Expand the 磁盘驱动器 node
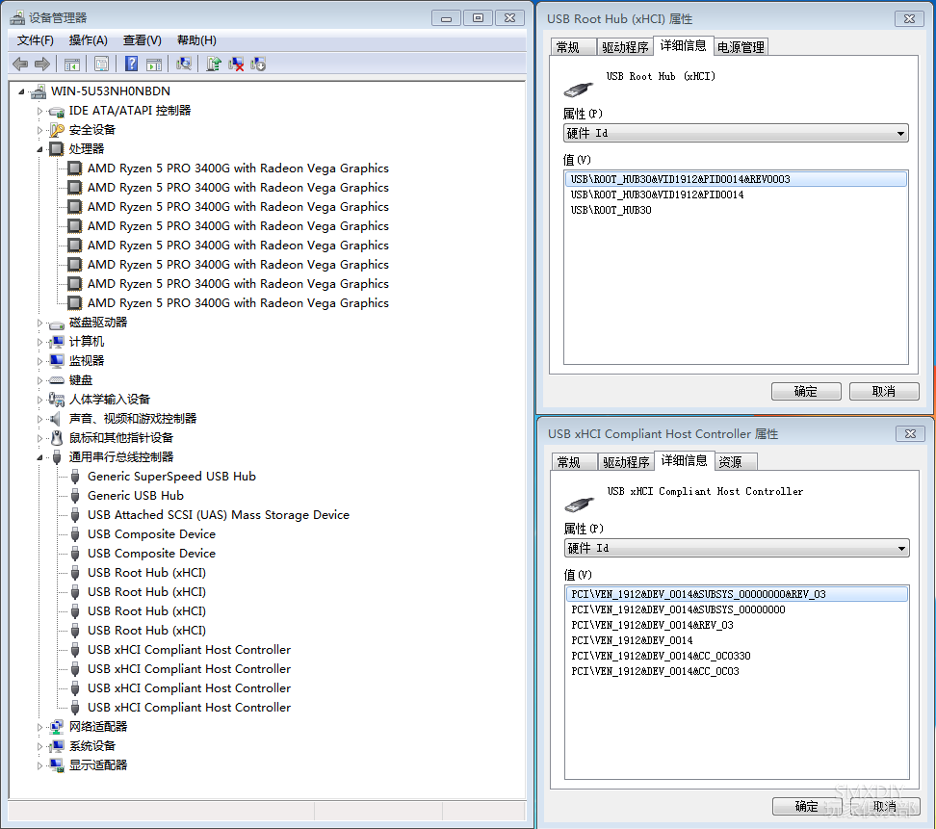This screenshot has height=829, width=936. [40, 323]
